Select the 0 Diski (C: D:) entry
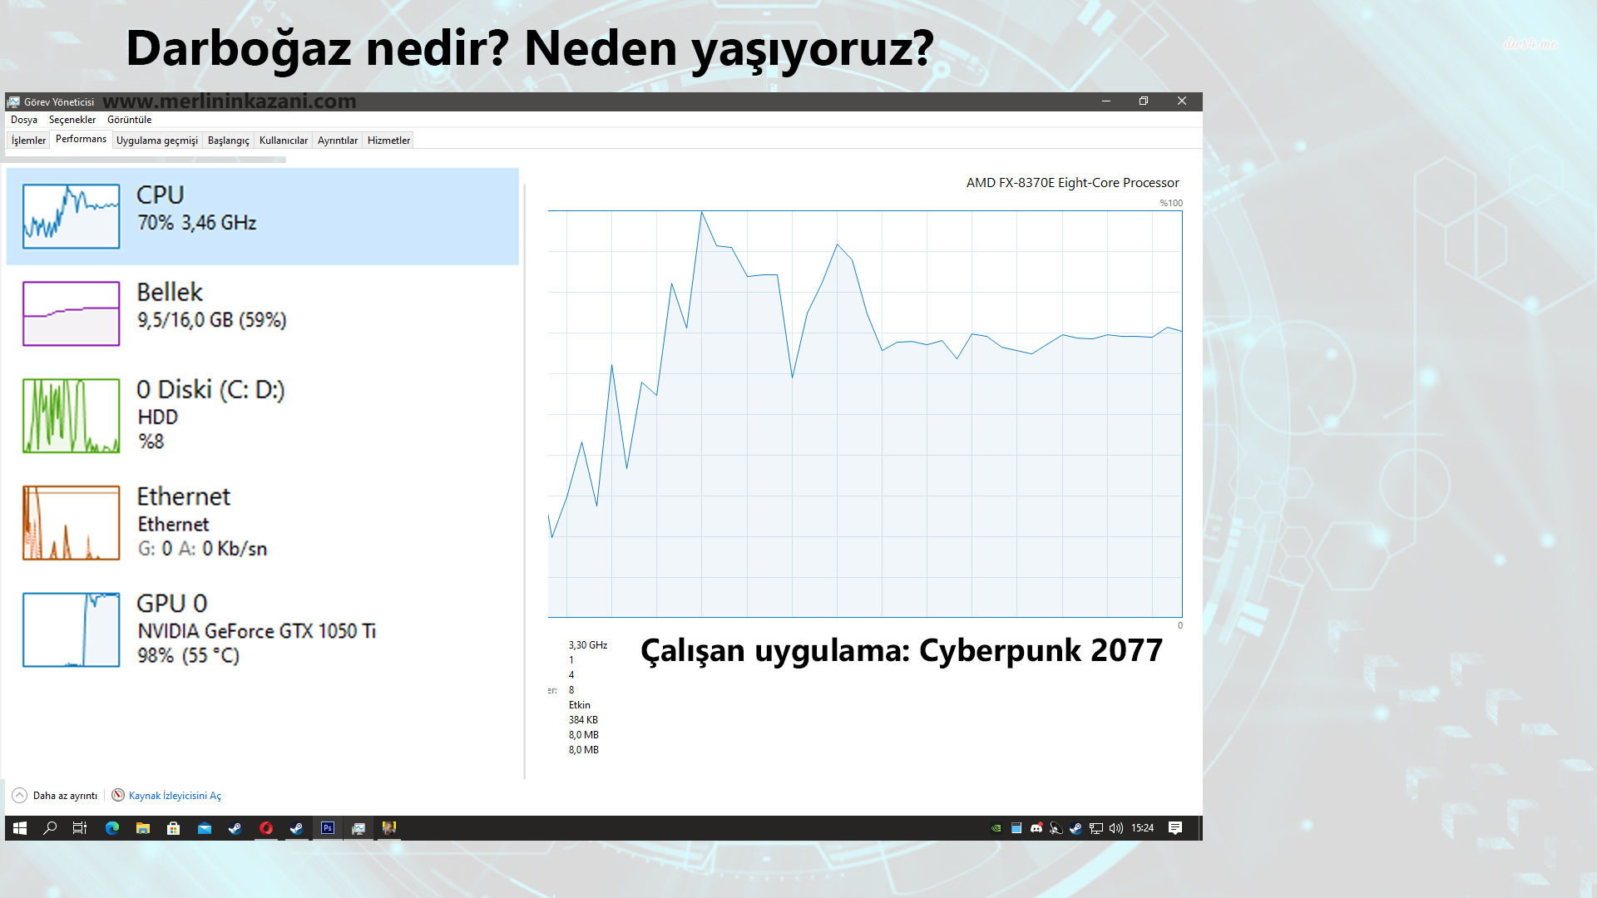1597x898 pixels. (x=262, y=416)
